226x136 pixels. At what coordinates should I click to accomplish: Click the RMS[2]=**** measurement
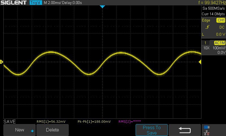(130, 121)
